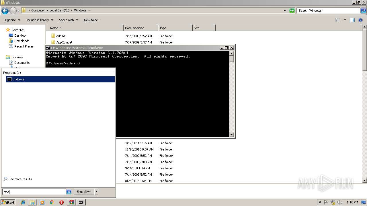The image size is (367, 206).
Task: Open Windows Media Player from taskbar
Action: [x=42, y=202]
